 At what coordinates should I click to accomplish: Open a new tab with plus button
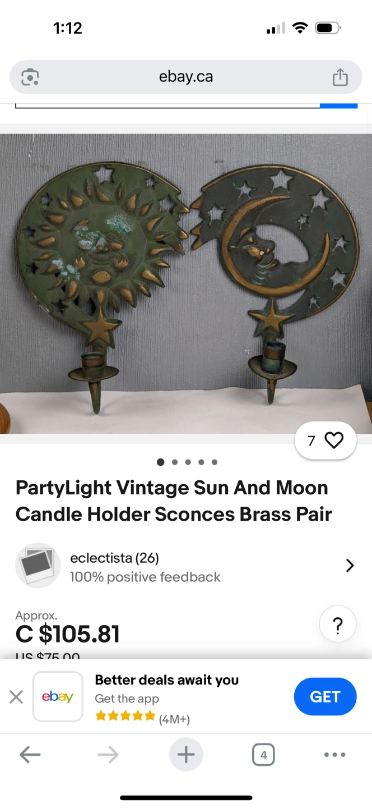tap(186, 755)
